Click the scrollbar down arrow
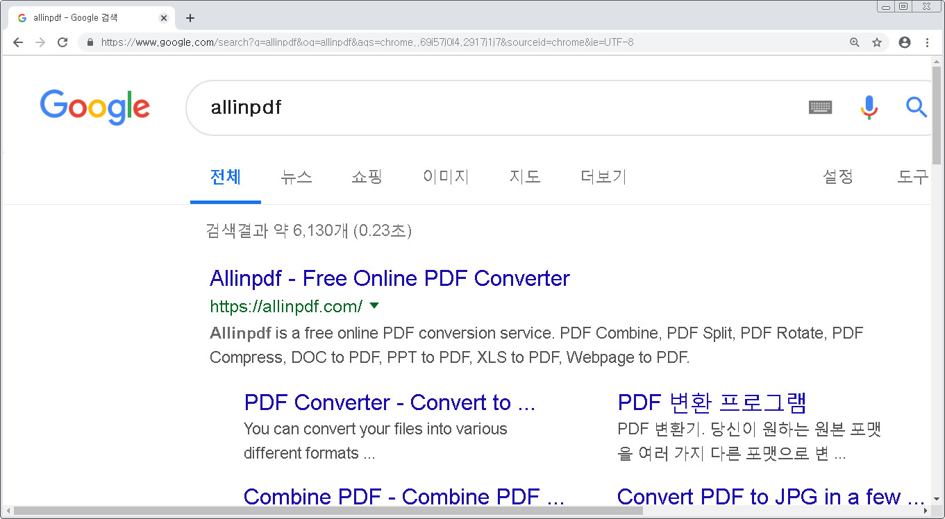 click(937, 499)
